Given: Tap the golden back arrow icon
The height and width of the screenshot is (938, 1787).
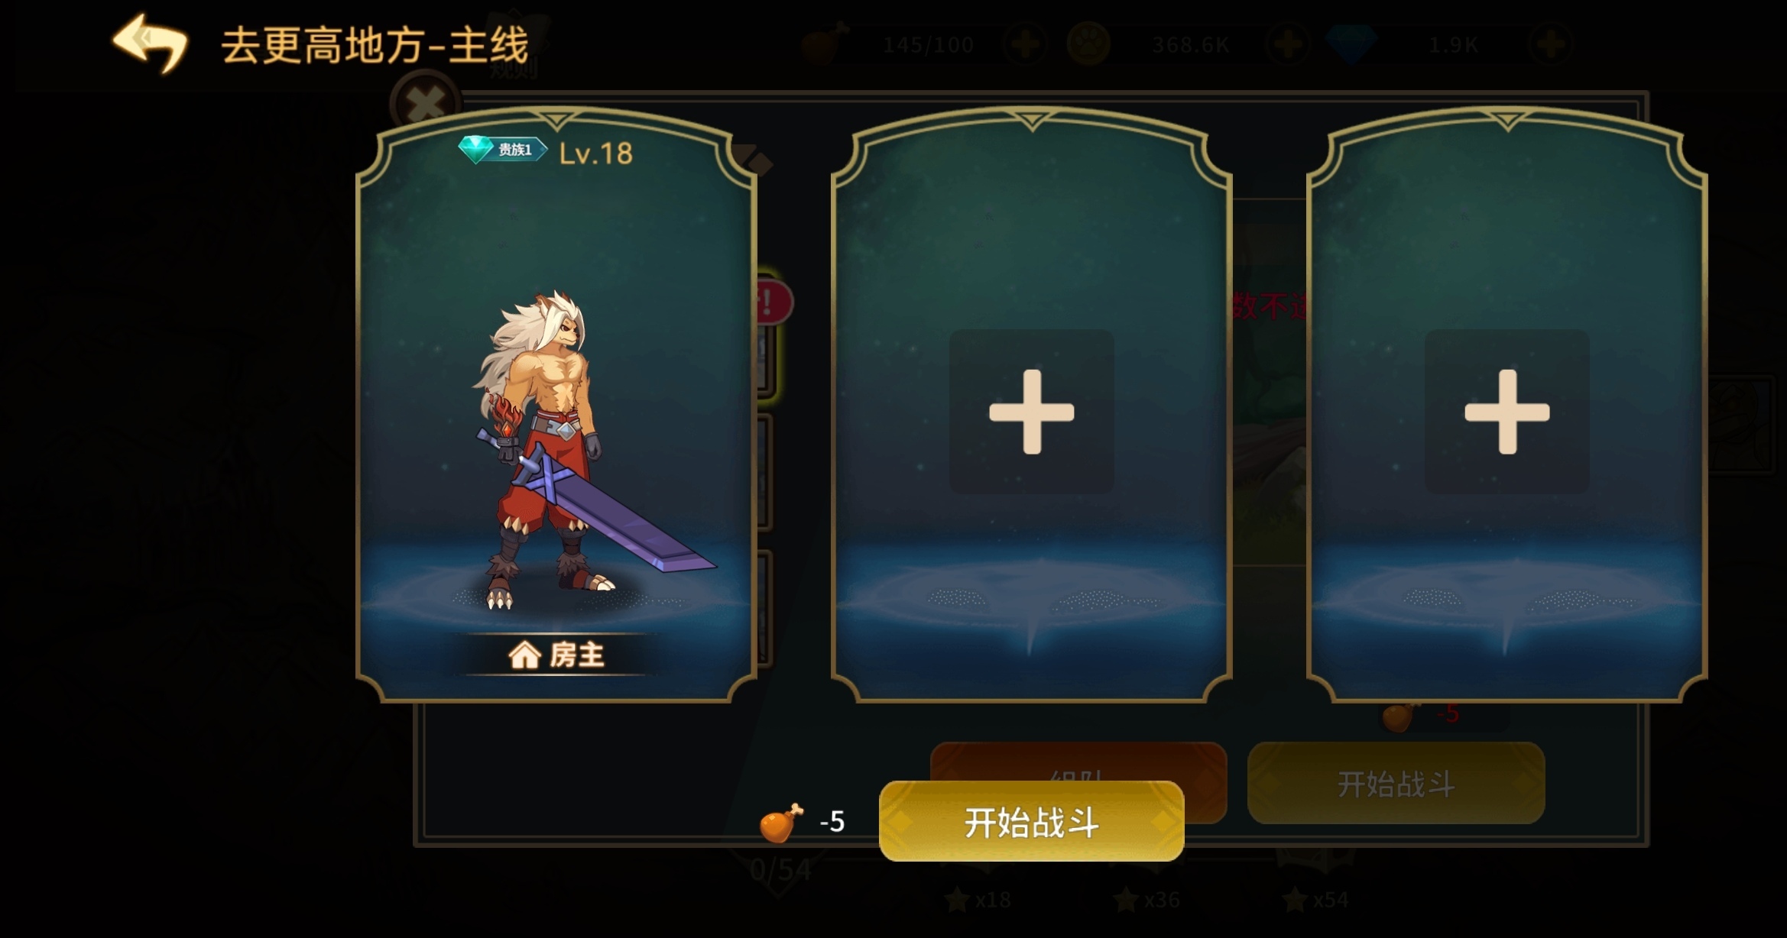Looking at the screenshot, I should [x=150, y=43].
